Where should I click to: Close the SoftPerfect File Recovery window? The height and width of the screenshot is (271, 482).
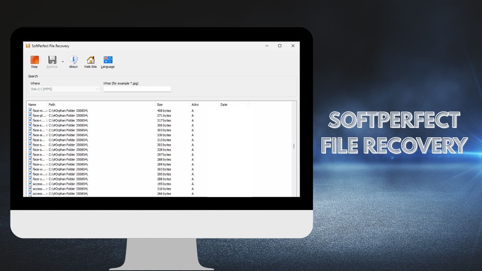(293, 46)
